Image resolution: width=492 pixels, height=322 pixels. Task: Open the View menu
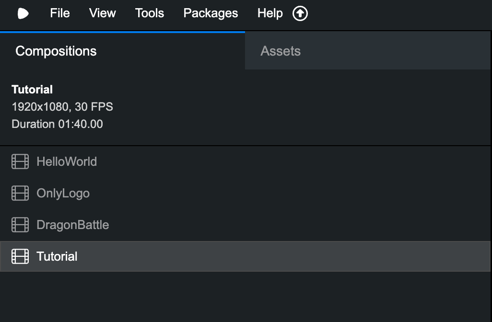click(x=103, y=13)
